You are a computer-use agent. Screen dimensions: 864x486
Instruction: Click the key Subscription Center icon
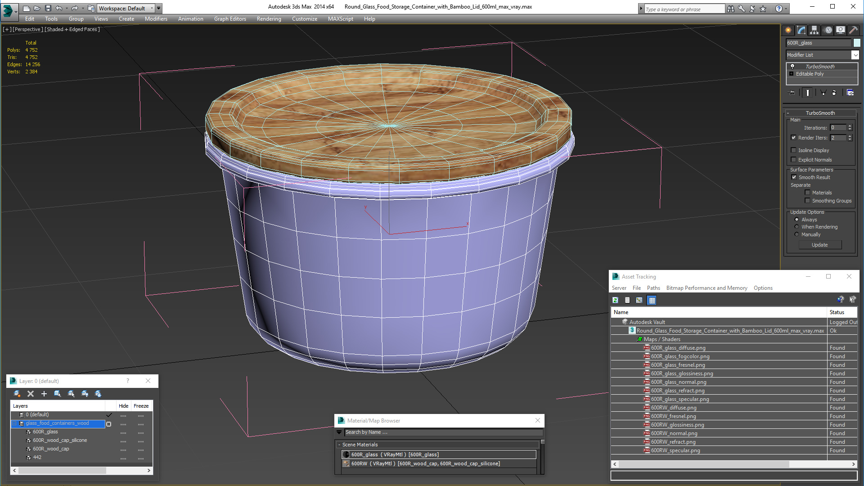coord(742,9)
